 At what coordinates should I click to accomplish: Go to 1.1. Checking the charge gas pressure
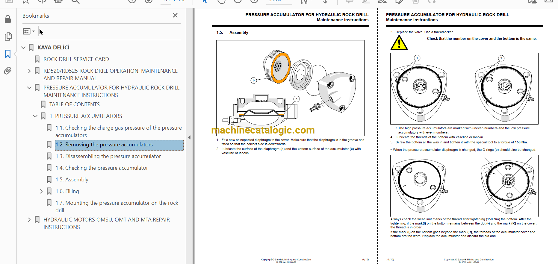coord(119,131)
